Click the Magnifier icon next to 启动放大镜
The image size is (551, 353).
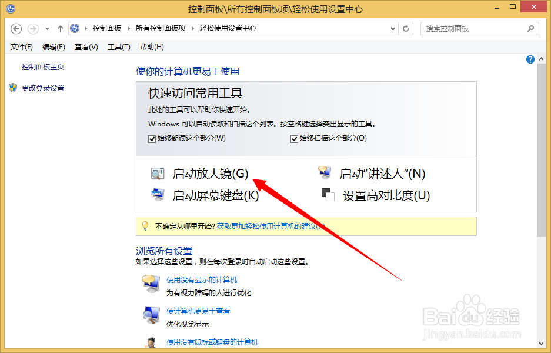click(x=158, y=173)
